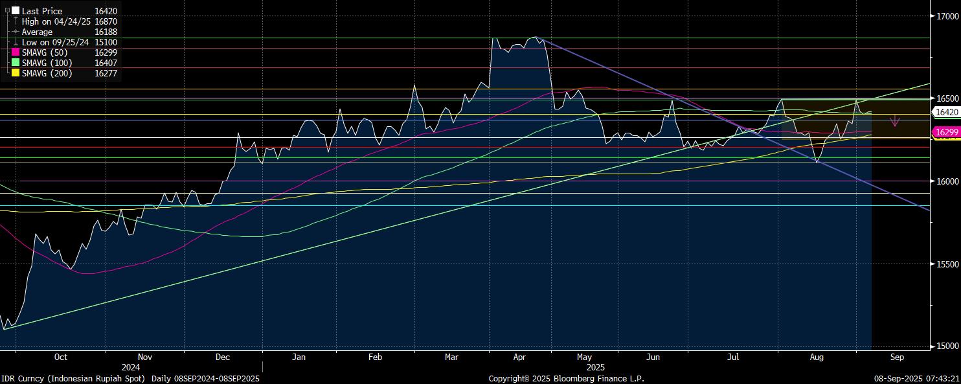Viewport: 961px width, 384px height.
Task: Click the magenta 16299 axis price tag
Action: tap(946, 132)
